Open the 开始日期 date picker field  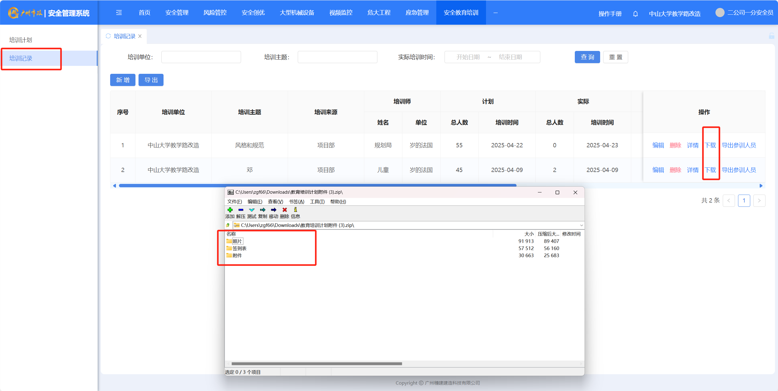pos(468,57)
